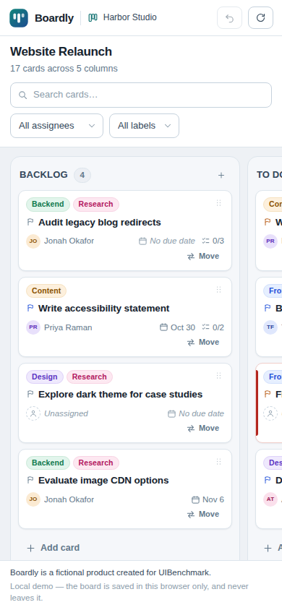Click the blue flag on Write accessibility statement
This screenshot has height=610, width=282.
[x=30, y=309]
